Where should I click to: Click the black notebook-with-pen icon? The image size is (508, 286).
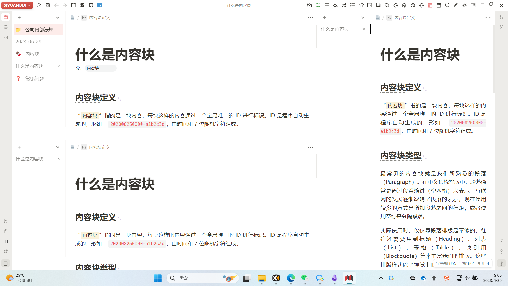(x=82, y=5)
